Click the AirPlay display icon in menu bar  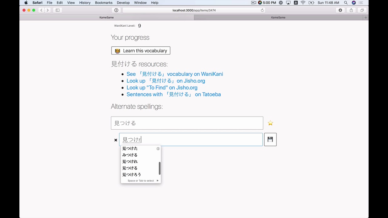[x=288, y=3]
